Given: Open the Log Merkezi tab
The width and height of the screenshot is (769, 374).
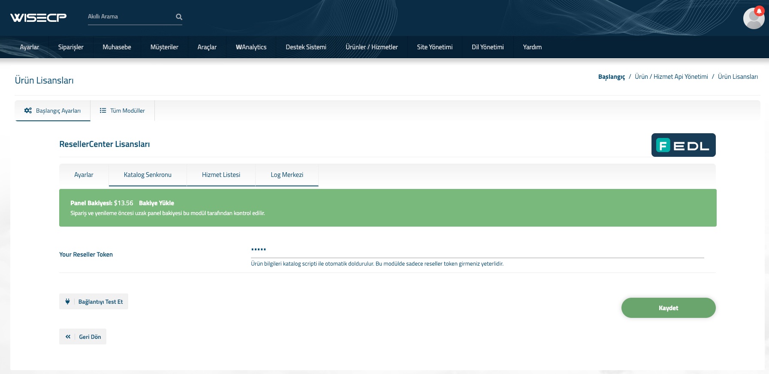Looking at the screenshot, I should click(286, 175).
